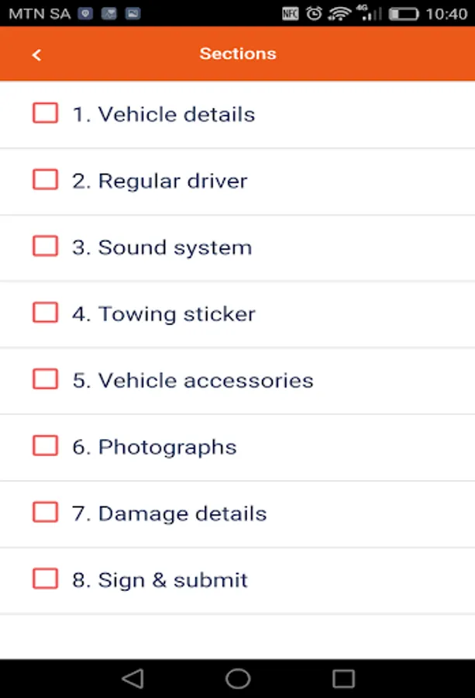The width and height of the screenshot is (475, 698).
Task: Open the Vehicle accessories section
Action: click(205, 381)
